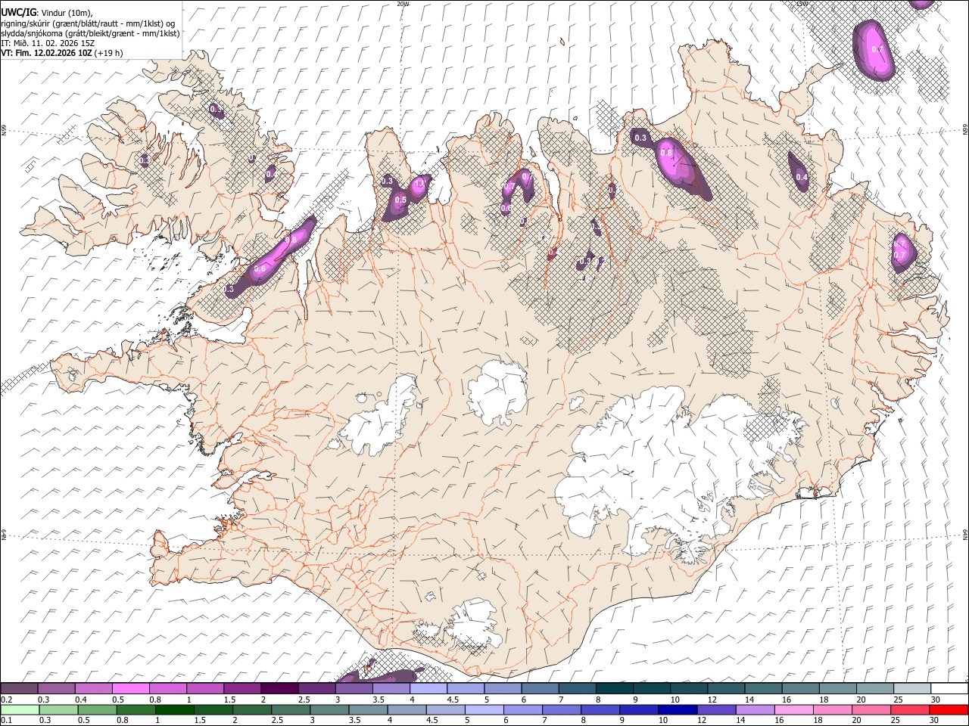Click top-row swatch between 3 and 3.5

coord(354,688)
